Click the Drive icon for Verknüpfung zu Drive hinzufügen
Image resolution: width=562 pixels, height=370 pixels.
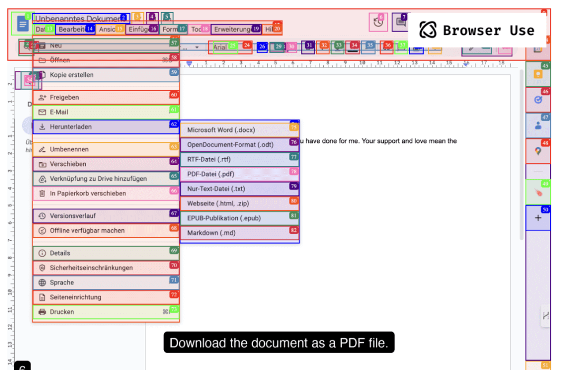(42, 179)
